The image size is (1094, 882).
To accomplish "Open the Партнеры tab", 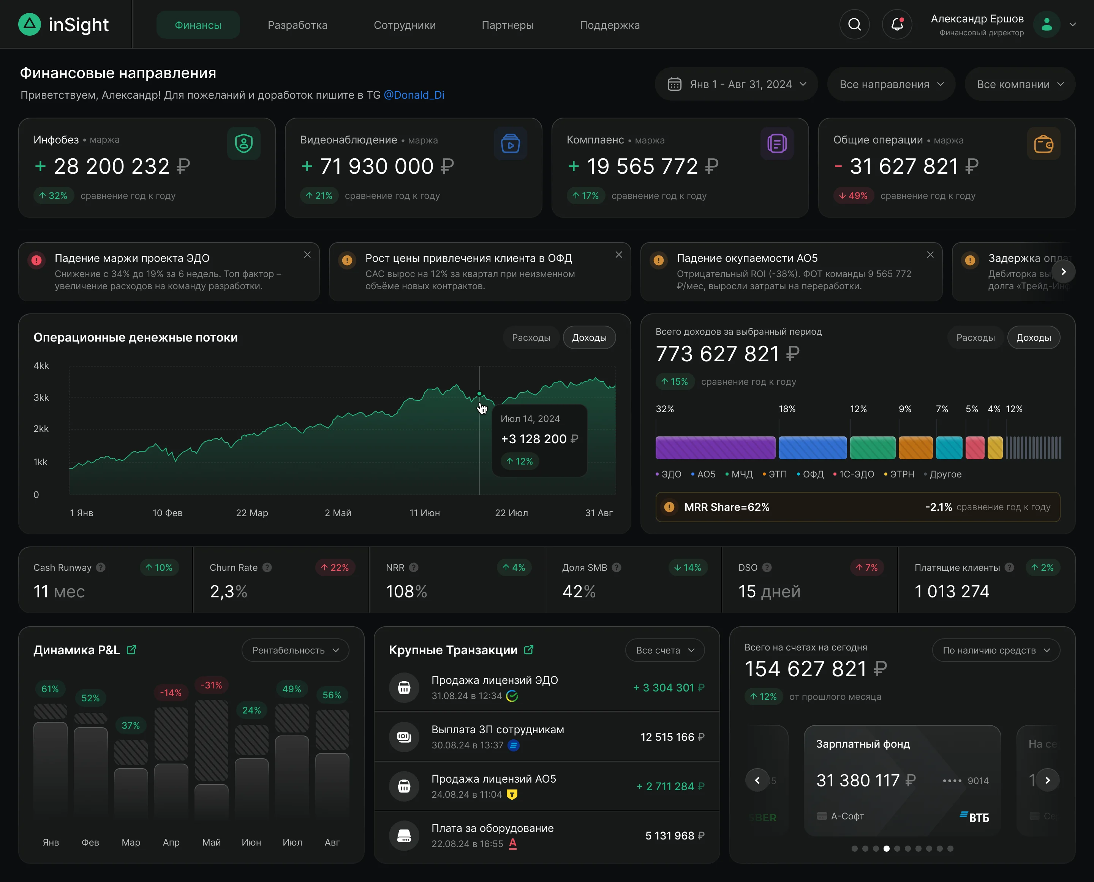I will (507, 25).
